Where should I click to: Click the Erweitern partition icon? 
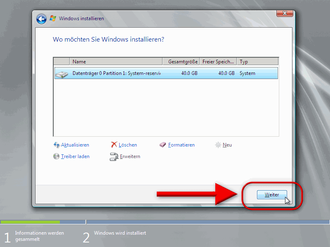click(x=114, y=156)
